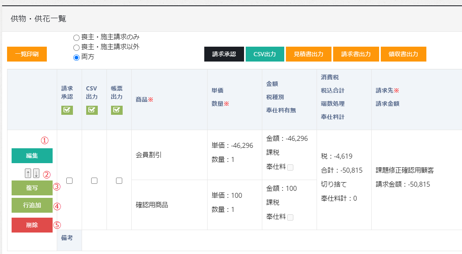The image size is (462, 254).
Task: Select 喪主・施主請求のみ radio option
Action: coord(76,38)
